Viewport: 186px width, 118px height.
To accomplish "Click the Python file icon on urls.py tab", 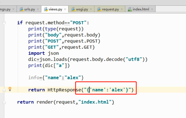I will click(22, 9).
